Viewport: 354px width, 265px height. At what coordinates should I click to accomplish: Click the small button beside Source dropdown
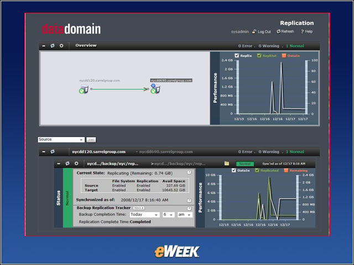(91, 140)
